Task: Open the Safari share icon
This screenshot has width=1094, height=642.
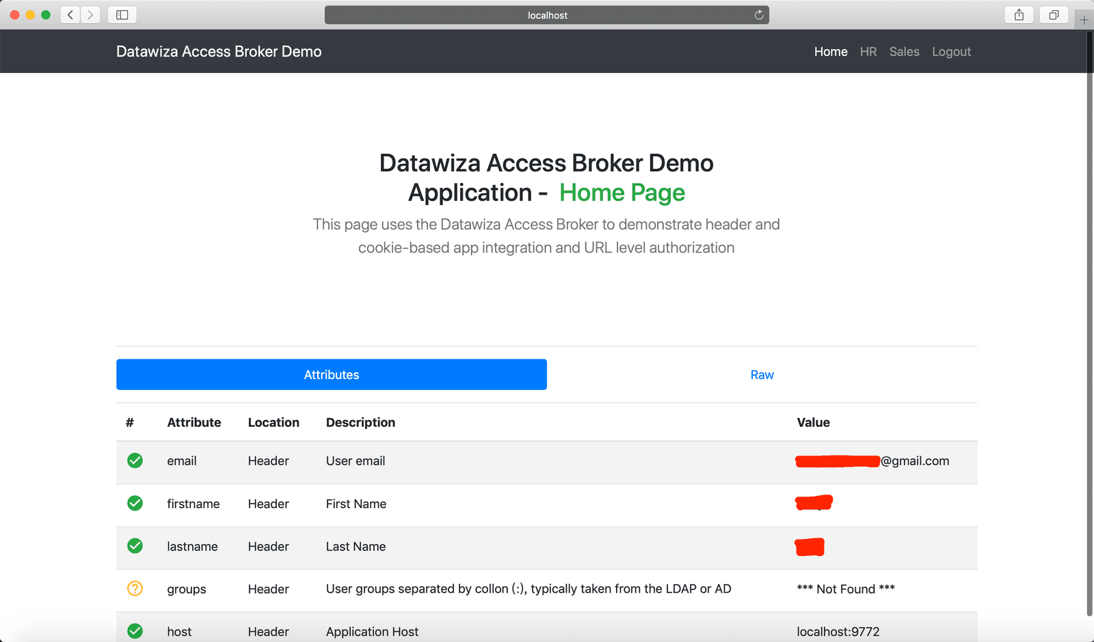Action: point(1019,15)
